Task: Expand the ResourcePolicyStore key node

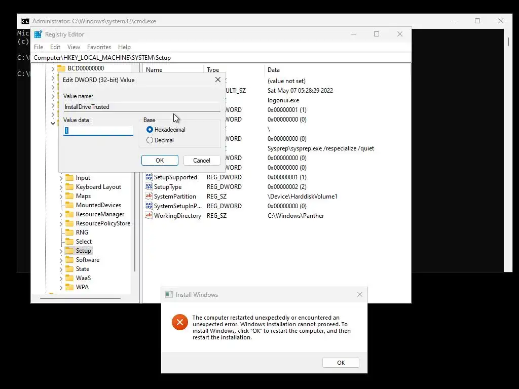Action: pyautogui.click(x=61, y=223)
